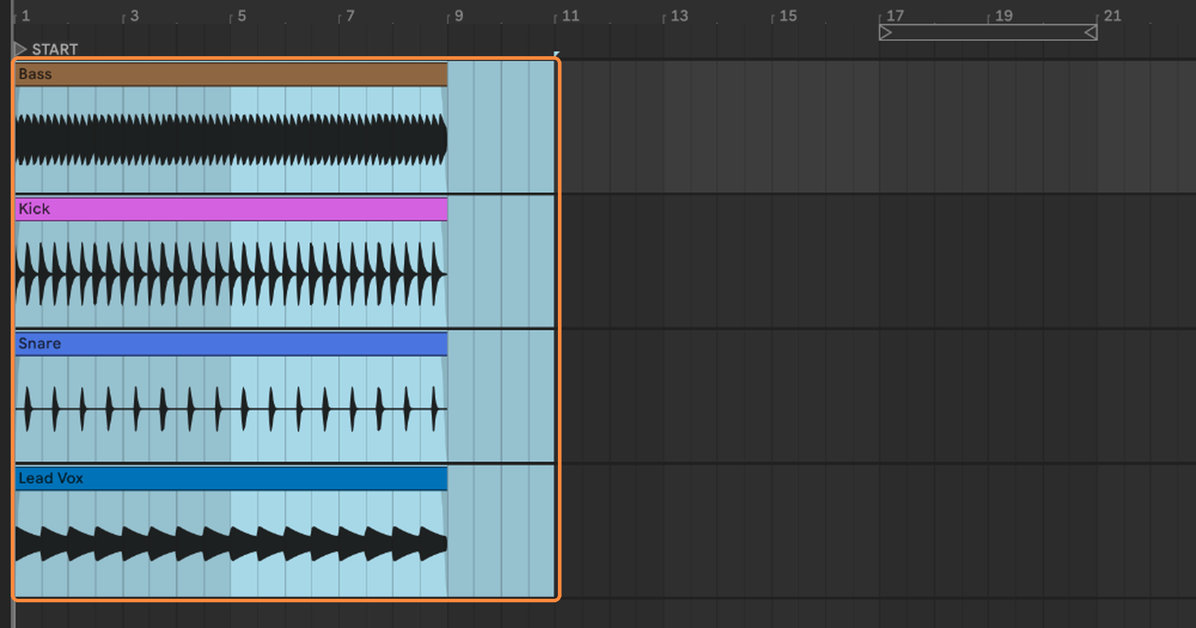Click the Lead Vox clip waveform
Screen dimensions: 1196x628
pos(231,543)
